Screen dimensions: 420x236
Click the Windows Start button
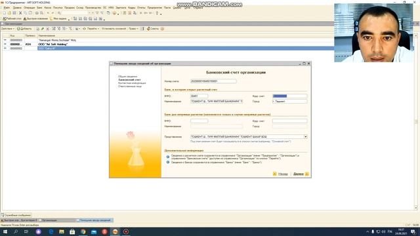[x=5, y=231]
